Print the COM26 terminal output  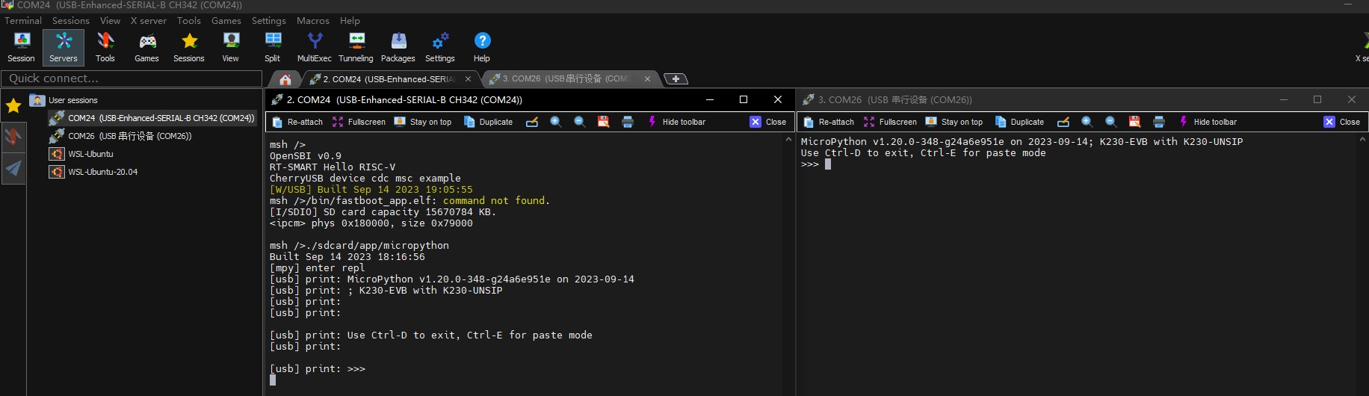click(x=1159, y=122)
